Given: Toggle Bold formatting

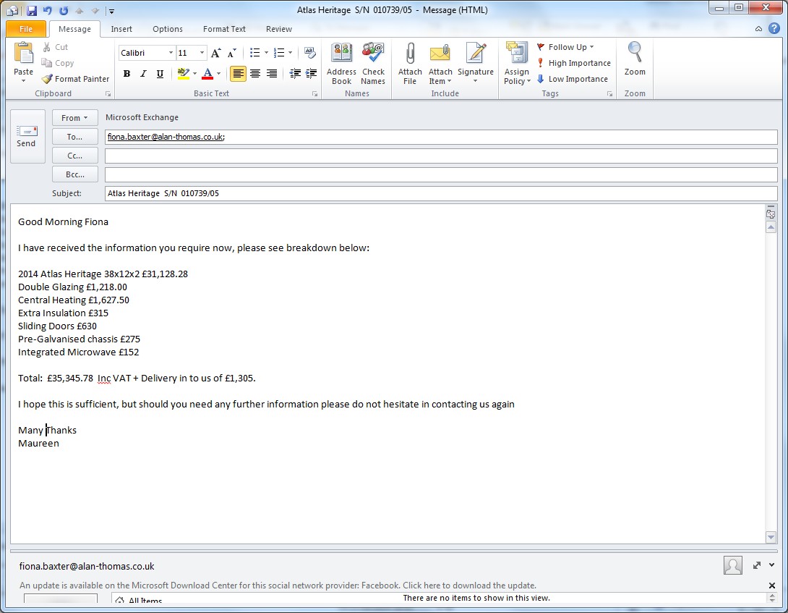Looking at the screenshot, I should click(x=127, y=74).
